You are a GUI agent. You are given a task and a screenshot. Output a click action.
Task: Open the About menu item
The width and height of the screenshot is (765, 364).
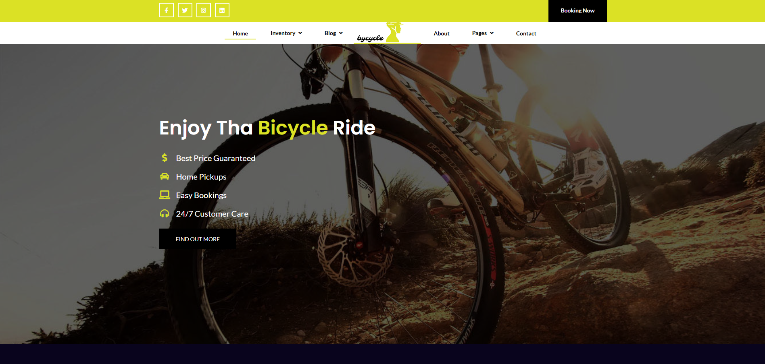coord(442,33)
